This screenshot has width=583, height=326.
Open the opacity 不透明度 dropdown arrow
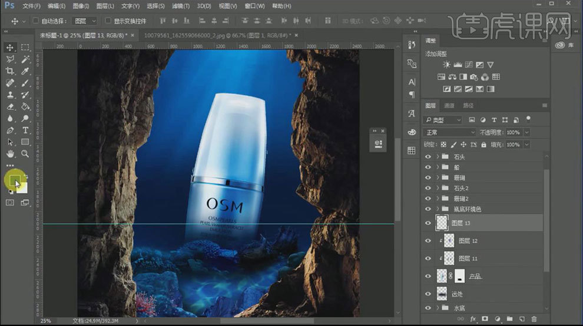[x=526, y=132]
